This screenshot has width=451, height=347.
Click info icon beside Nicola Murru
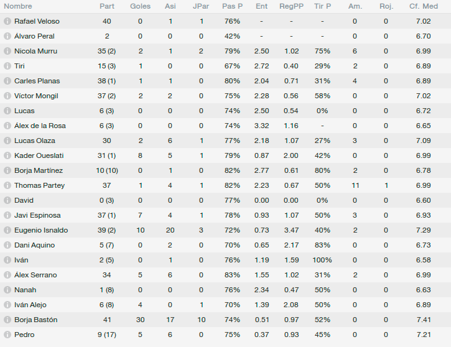pos(7,51)
